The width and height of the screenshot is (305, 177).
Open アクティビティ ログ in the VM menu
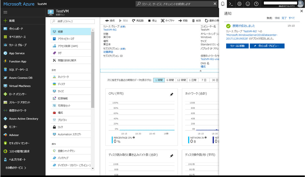(66, 39)
